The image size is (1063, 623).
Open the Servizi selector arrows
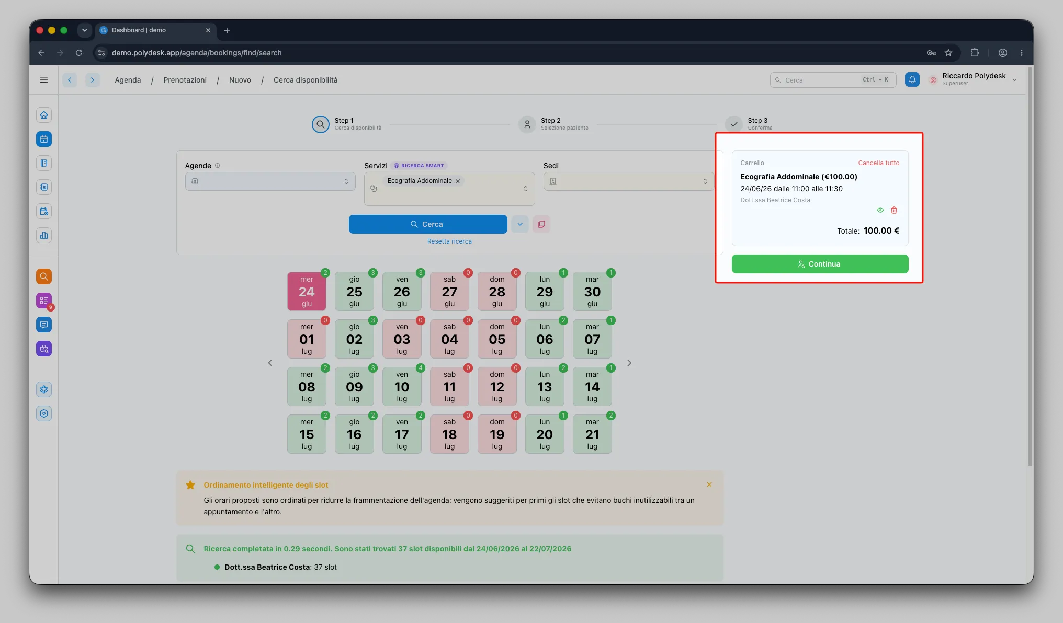coord(526,189)
